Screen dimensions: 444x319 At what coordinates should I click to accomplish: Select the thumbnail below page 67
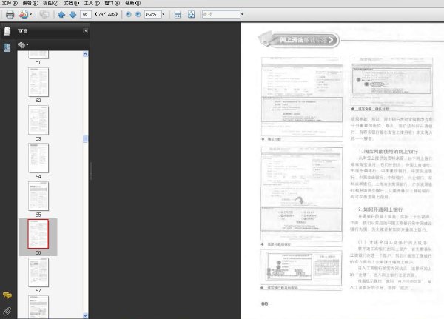(x=38, y=307)
